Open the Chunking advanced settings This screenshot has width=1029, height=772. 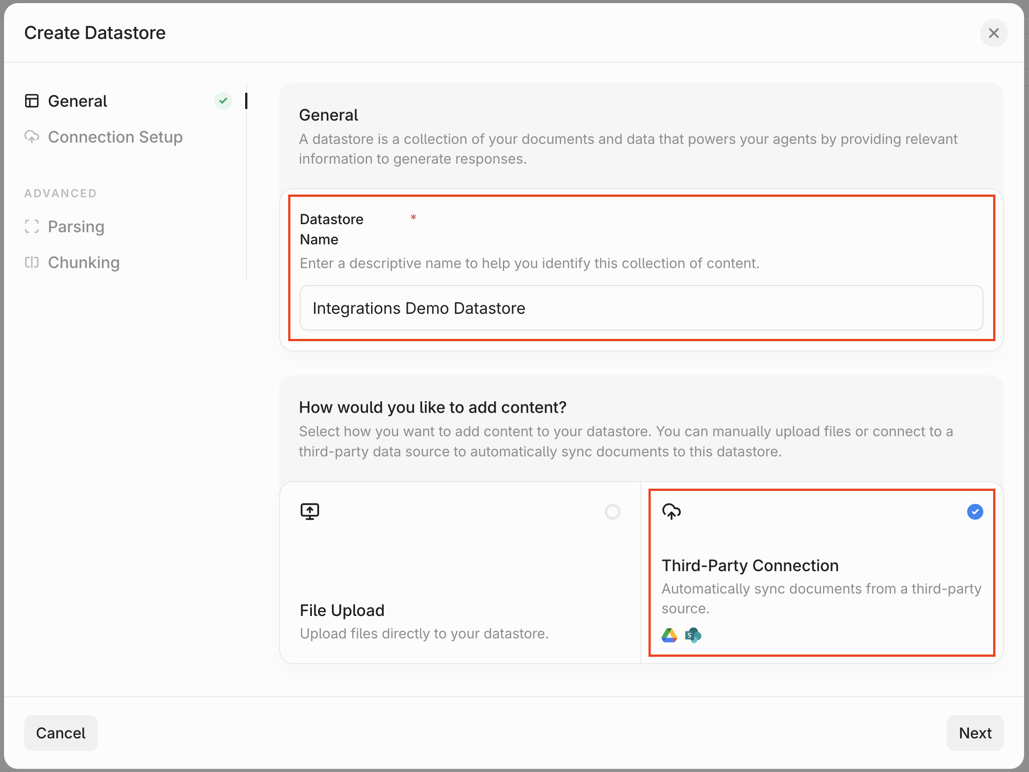pos(84,262)
